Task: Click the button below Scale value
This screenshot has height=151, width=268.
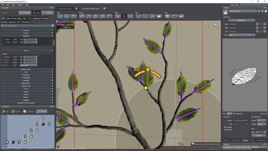Action: click(258, 135)
